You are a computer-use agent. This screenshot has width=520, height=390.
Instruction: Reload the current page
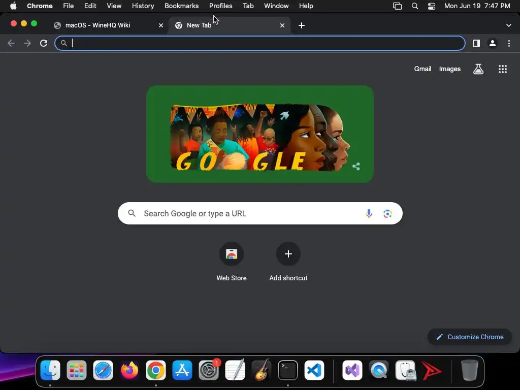click(44, 43)
